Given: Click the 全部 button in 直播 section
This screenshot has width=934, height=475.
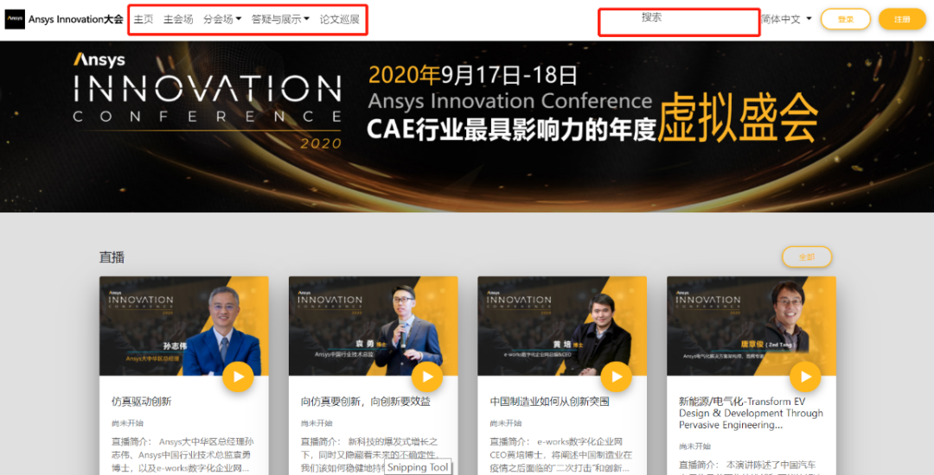Looking at the screenshot, I should coord(807,256).
